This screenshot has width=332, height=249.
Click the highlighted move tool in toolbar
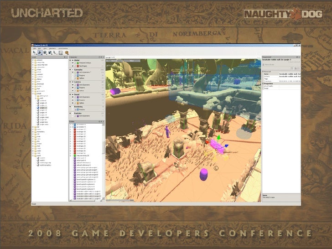pos(40,53)
